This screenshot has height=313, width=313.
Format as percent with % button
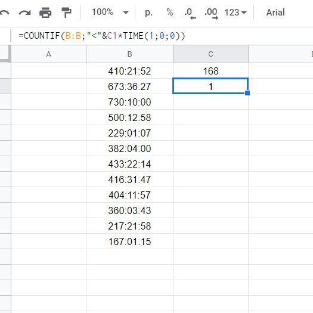coord(170,13)
